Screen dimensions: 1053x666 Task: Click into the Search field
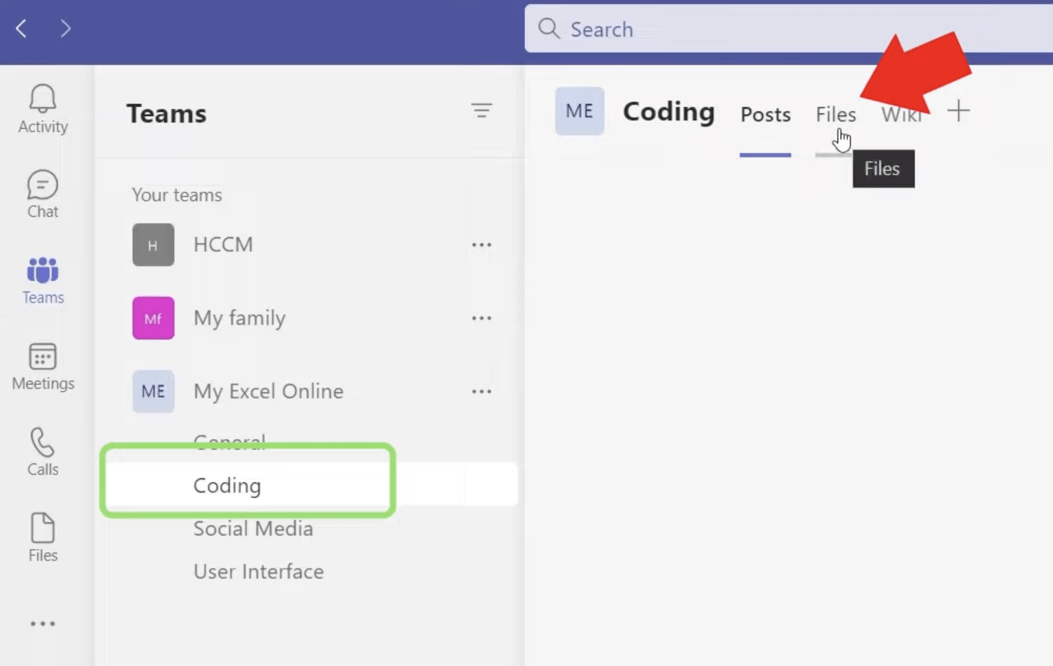point(789,29)
